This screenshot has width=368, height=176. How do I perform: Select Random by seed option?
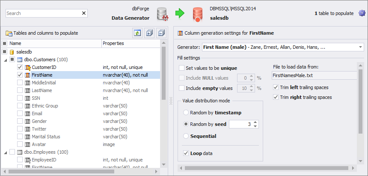[186, 124]
